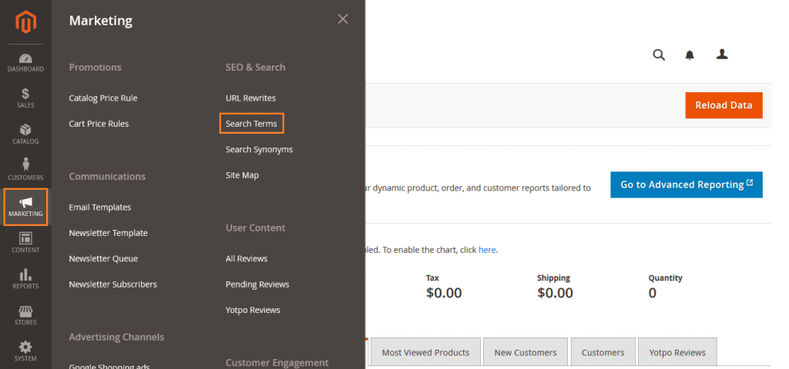This screenshot has height=369, width=789.
Task: Select Search Terms menu entry
Action: point(252,124)
